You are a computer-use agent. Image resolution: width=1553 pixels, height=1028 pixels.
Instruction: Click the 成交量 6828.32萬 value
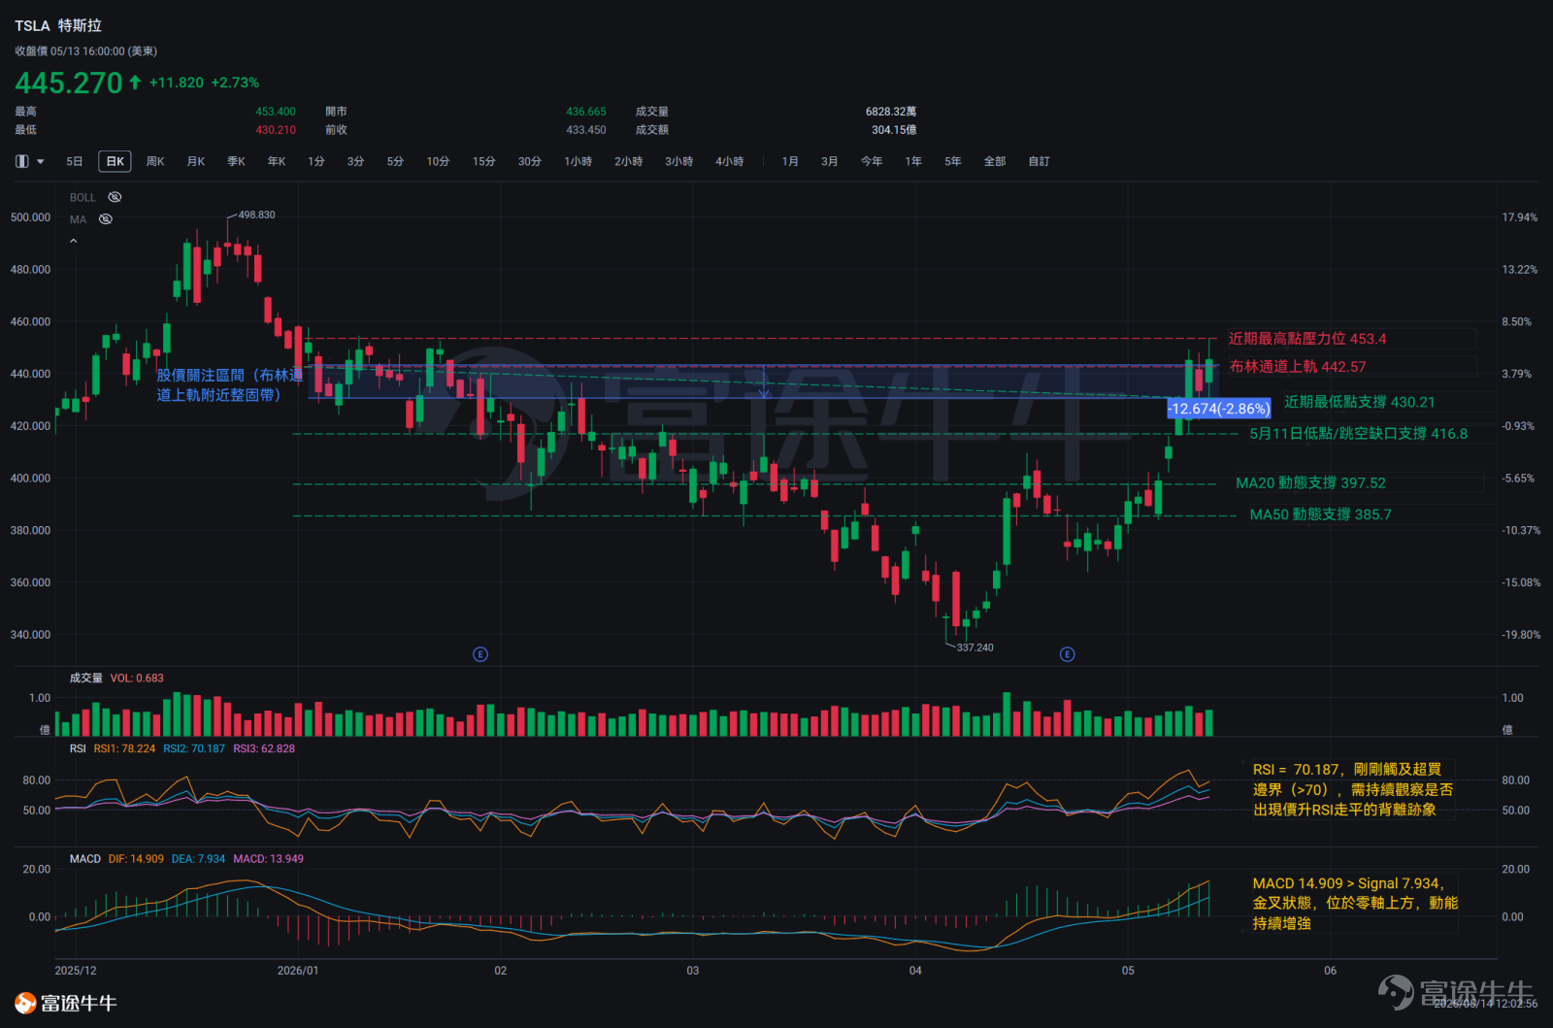click(x=891, y=112)
